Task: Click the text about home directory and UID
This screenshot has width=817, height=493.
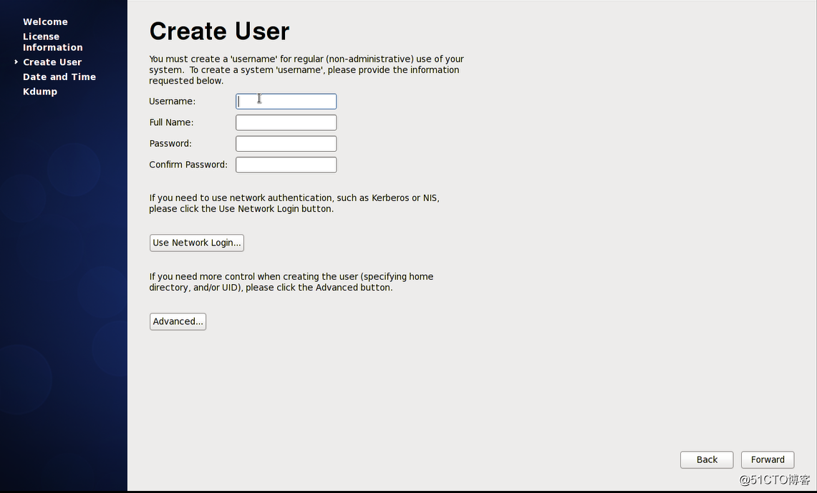Action: pyautogui.click(x=291, y=282)
